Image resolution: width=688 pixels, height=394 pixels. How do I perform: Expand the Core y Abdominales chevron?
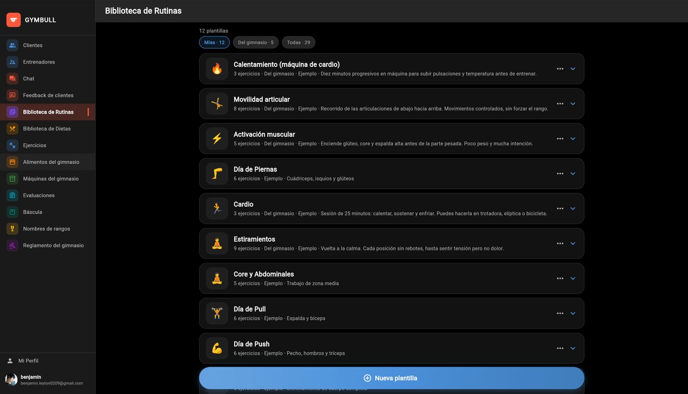(573, 279)
